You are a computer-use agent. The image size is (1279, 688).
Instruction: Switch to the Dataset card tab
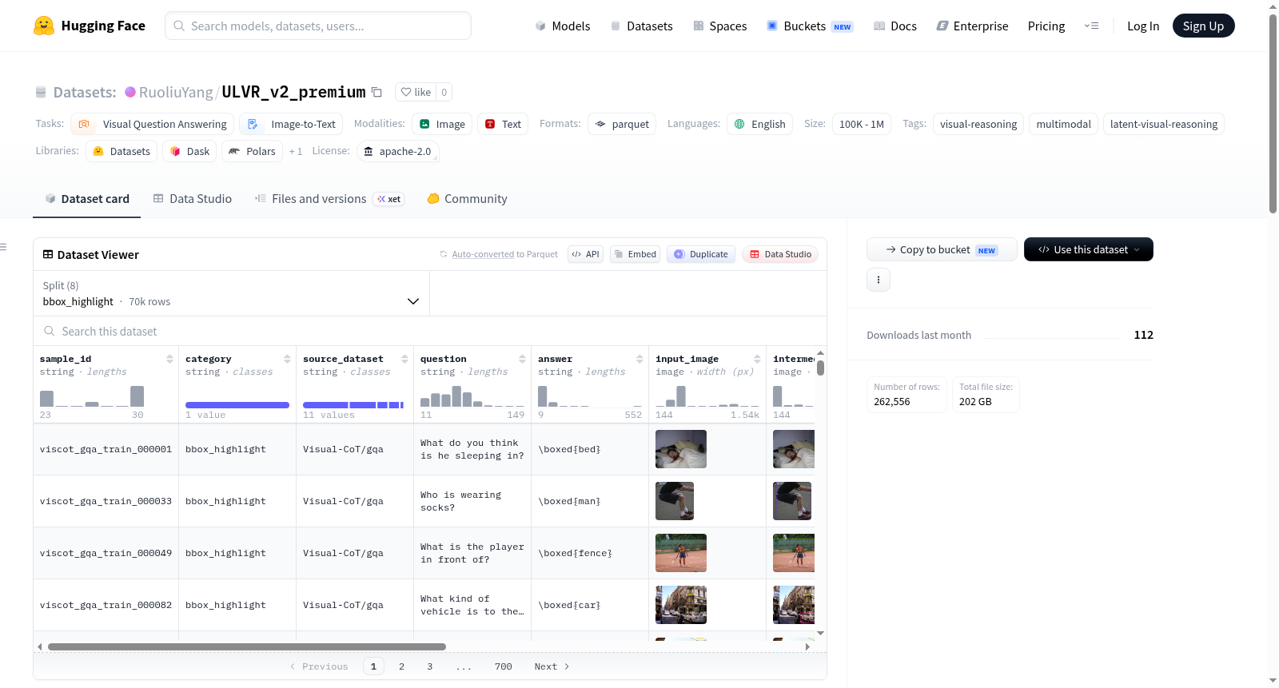87,199
